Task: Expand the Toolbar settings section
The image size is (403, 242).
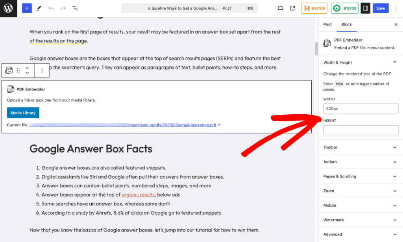Action: pos(395,147)
